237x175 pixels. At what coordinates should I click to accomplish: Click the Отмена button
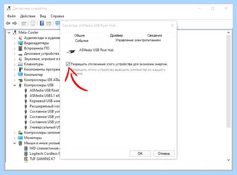coord(164,153)
